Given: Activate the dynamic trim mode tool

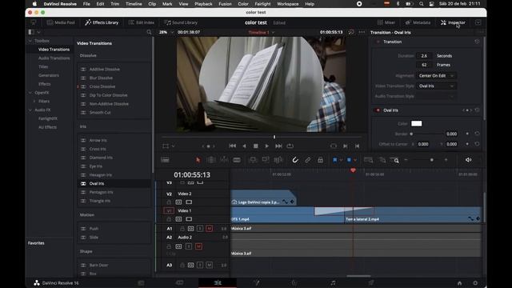Looking at the screenshot, I should pos(224,160).
